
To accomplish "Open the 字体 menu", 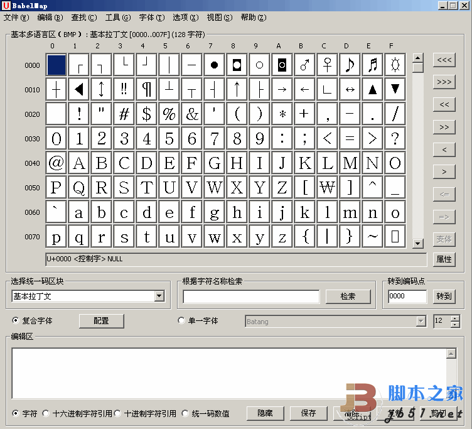I will [152, 18].
